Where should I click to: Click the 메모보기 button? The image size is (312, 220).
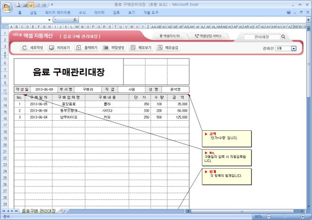pos(141,48)
